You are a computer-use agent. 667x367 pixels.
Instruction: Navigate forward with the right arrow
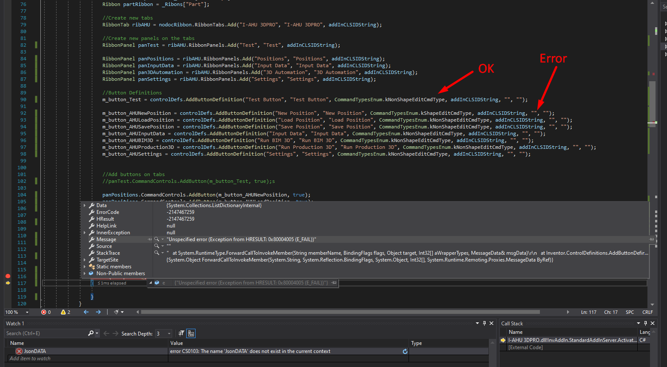point(98,312)
